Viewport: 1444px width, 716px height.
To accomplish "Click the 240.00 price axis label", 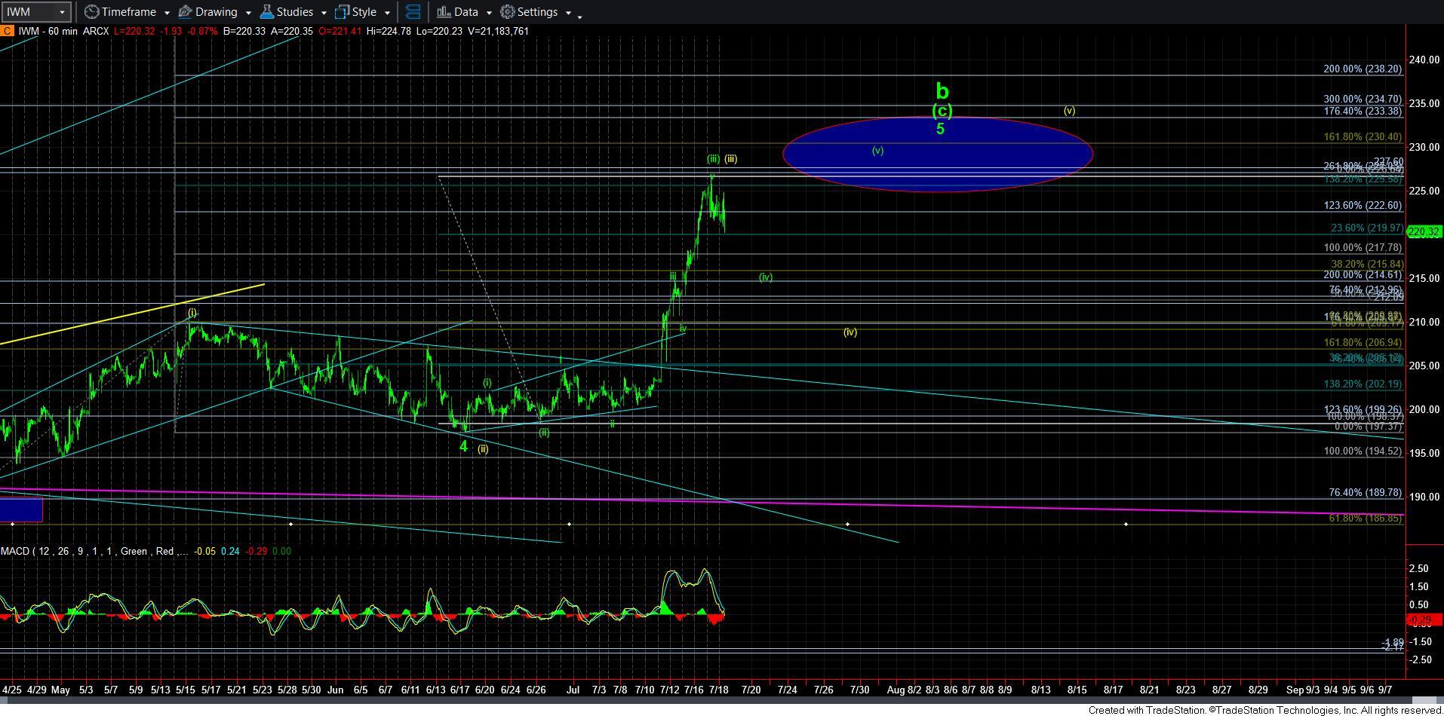I will [1424, 60].
